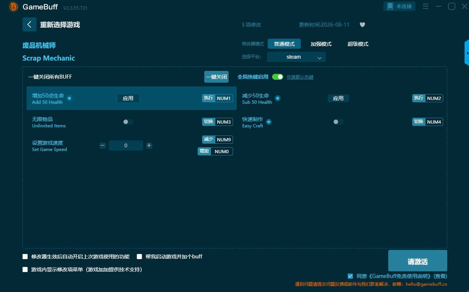Screen dimensions: 469x292
Task: Click the heart favorite icon
Action: 362,25
